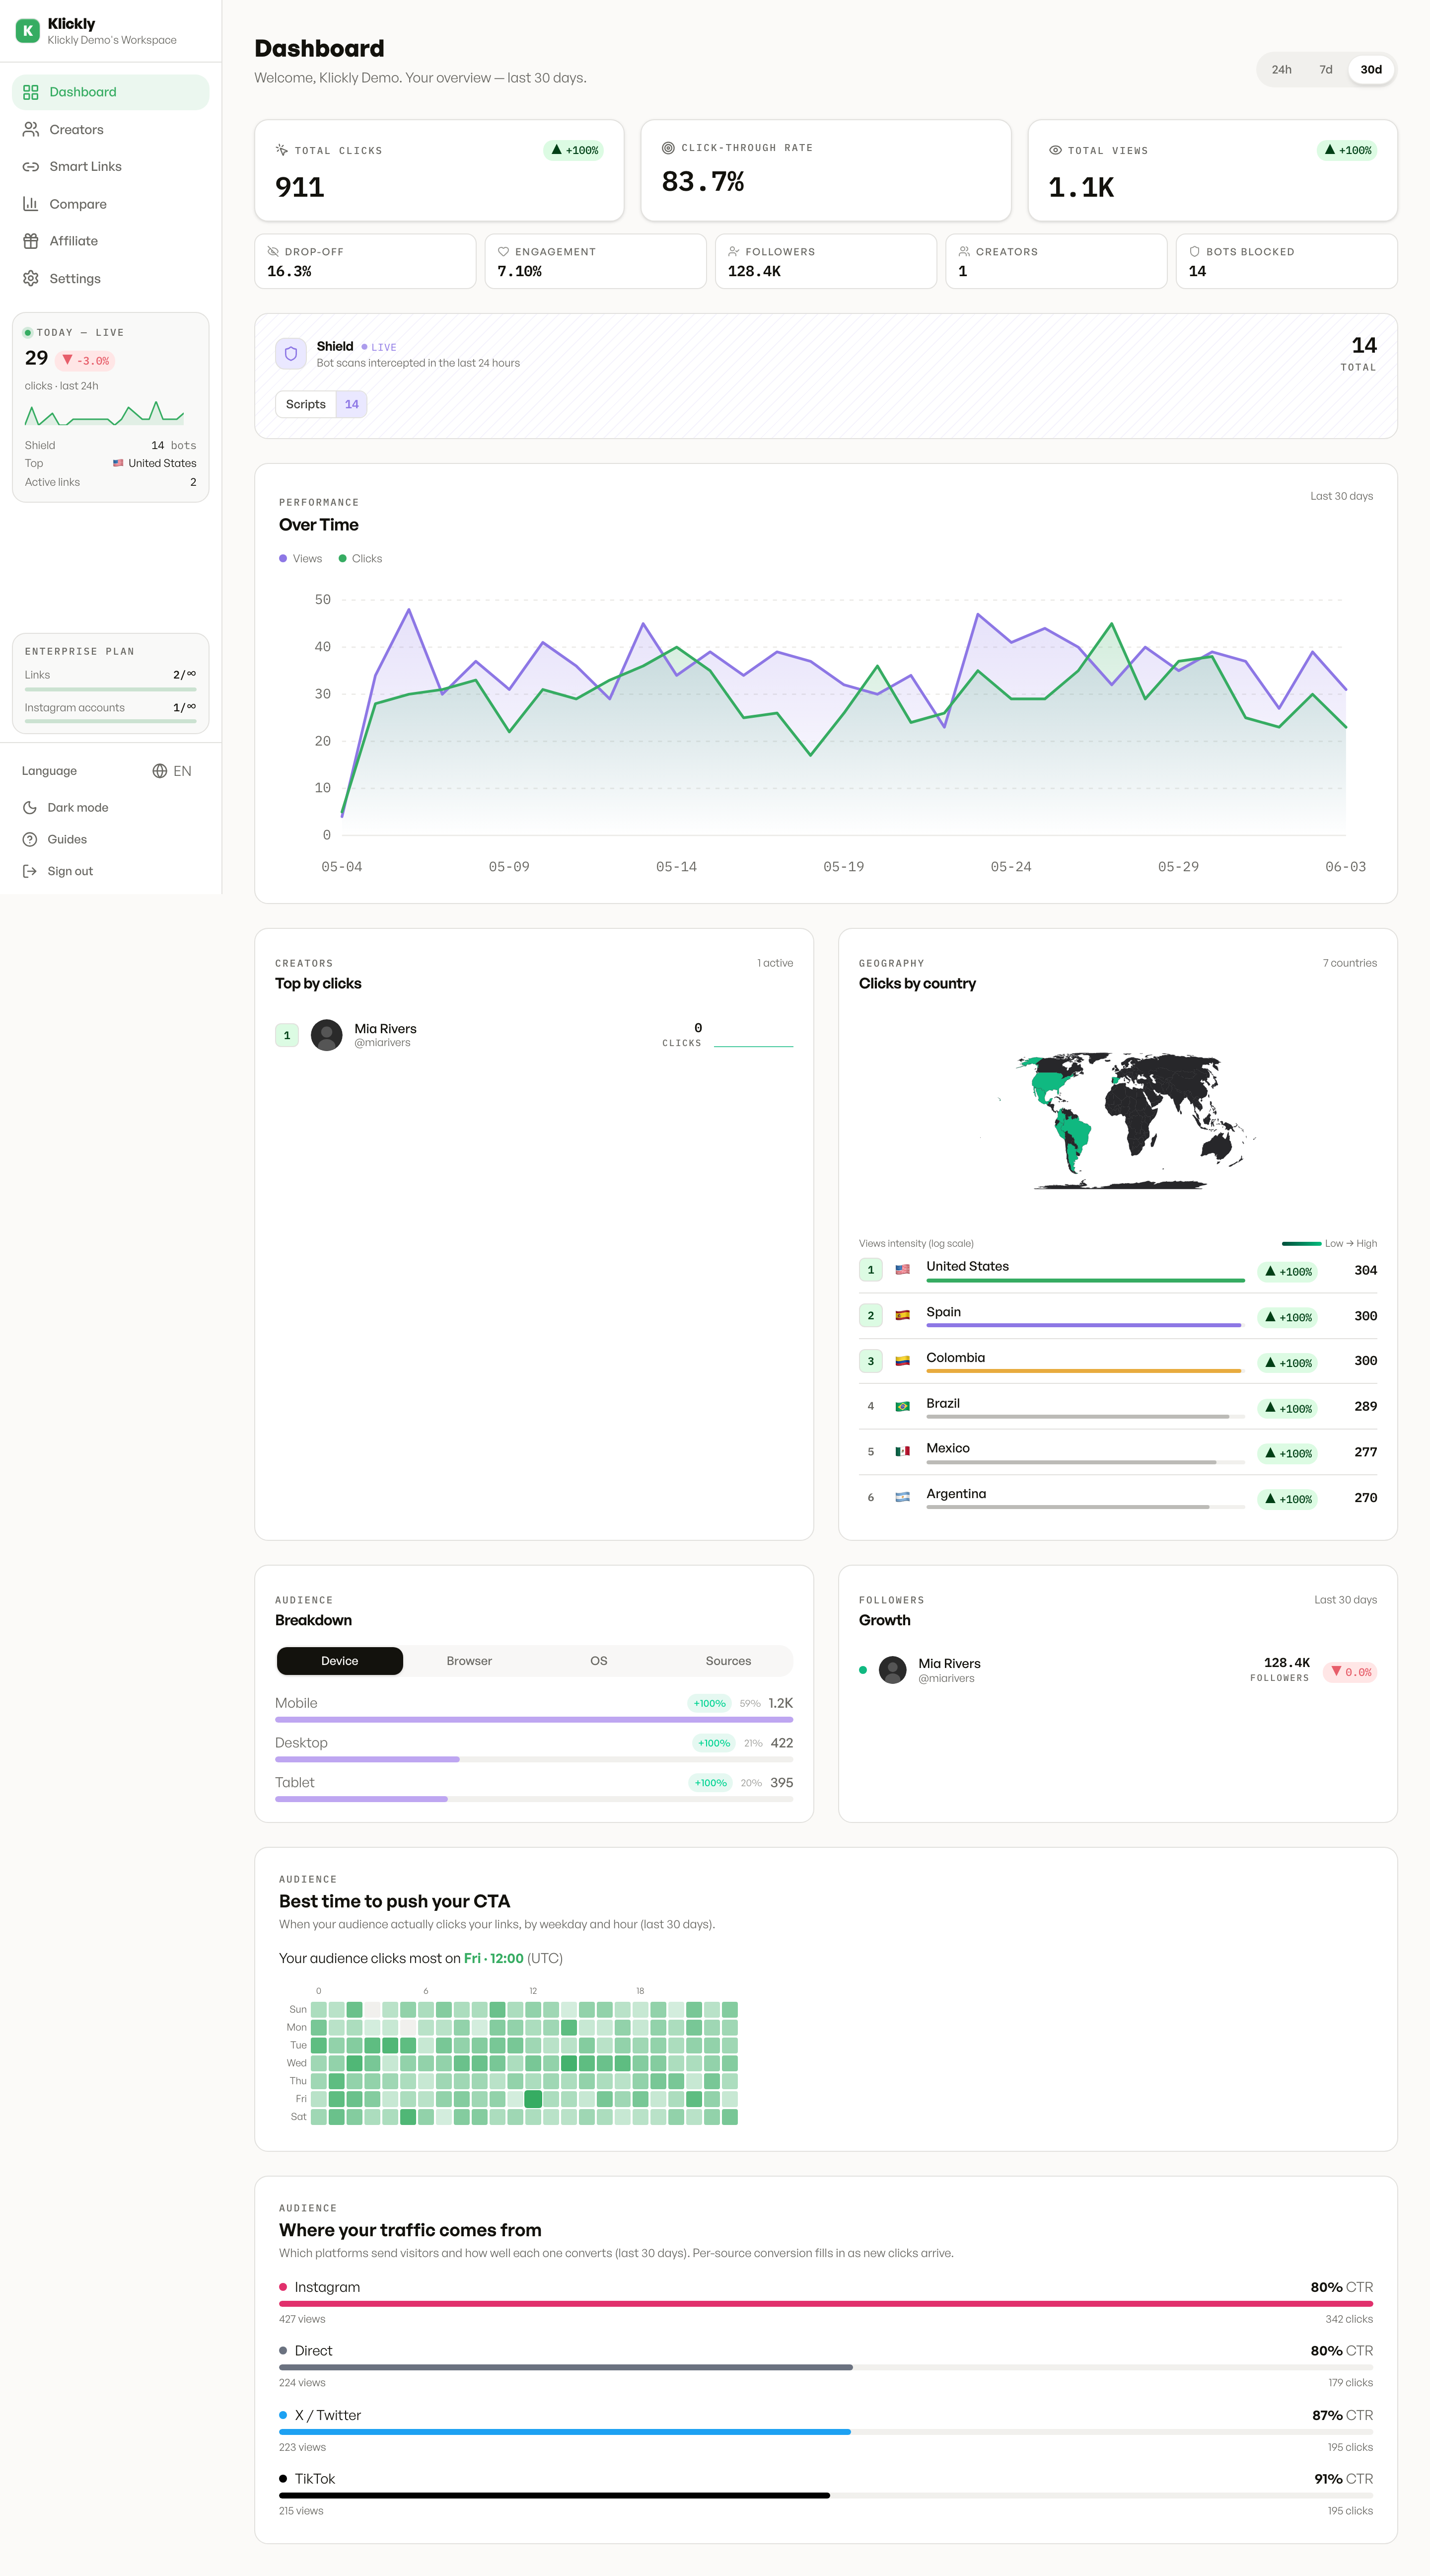Click the Creators people icon in sidebar
Image resolution: width=1430 pixels, height=2576 pixels.
[x=31, y=130]
